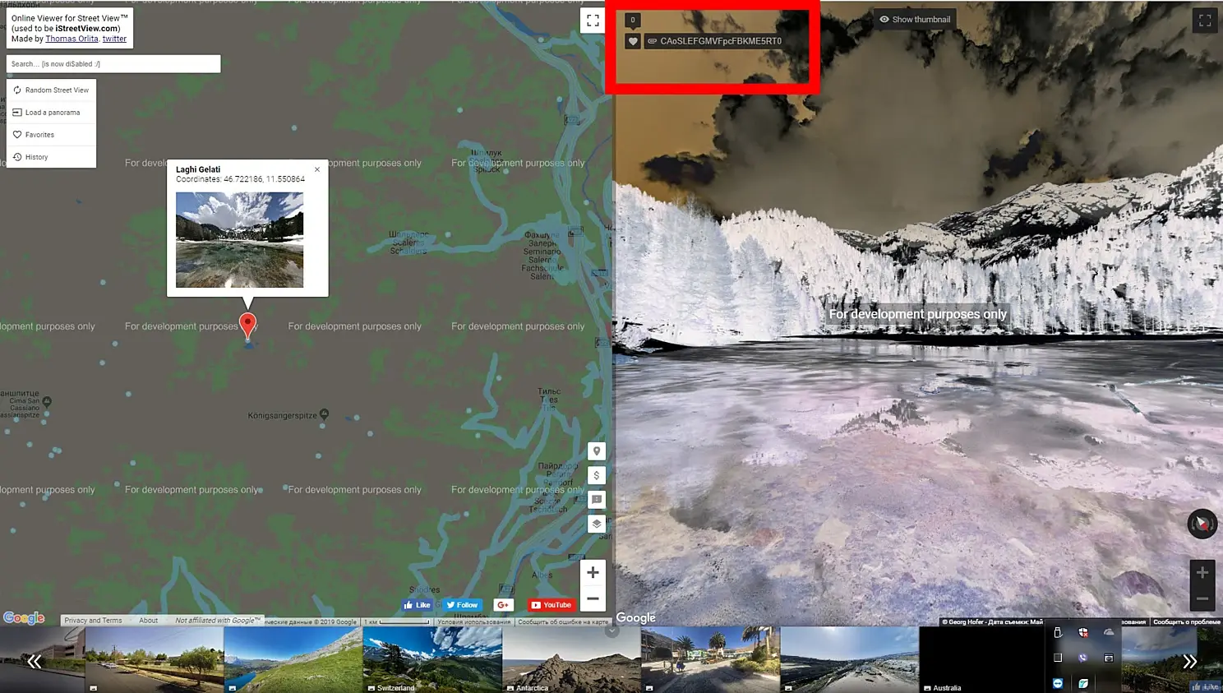Click the Сообщить о проблеме link
Screen dimensions: 1223x693
click(1186, 622)
